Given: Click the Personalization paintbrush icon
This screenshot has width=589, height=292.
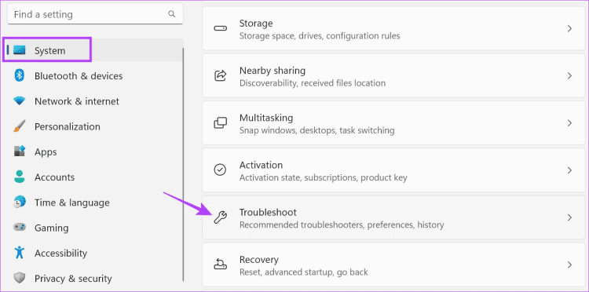Looking at the screenshot, I should coord(19,126).
